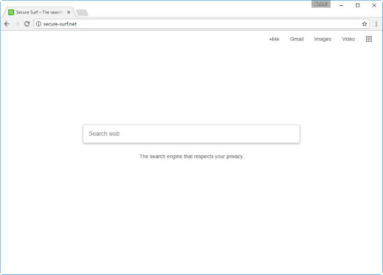This screenshot has height=275, width=383.
Task: Open the Chrome three-dot menu
Action: click(376, 24)
